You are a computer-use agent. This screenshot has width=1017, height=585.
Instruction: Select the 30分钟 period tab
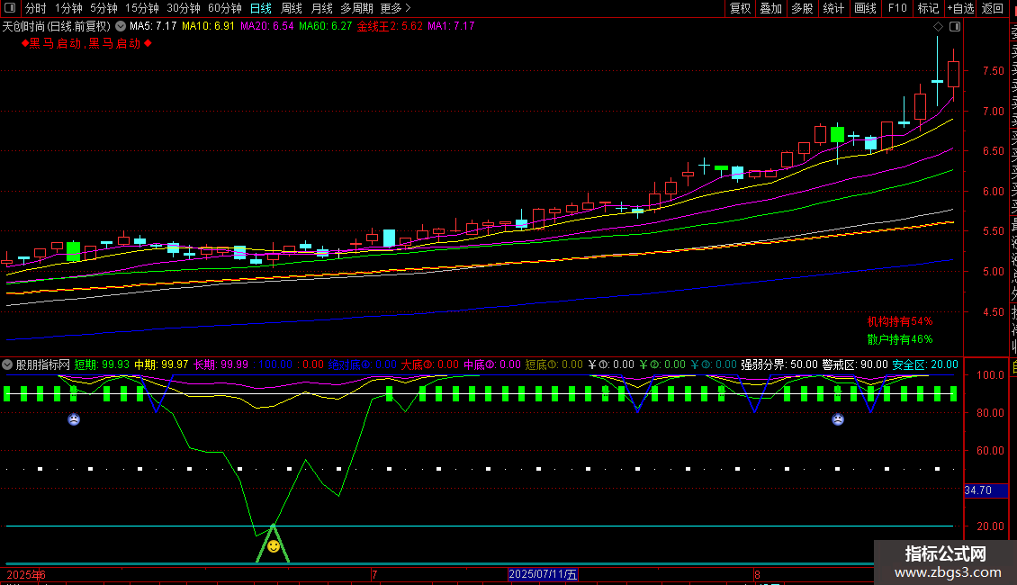pos(184,8)
